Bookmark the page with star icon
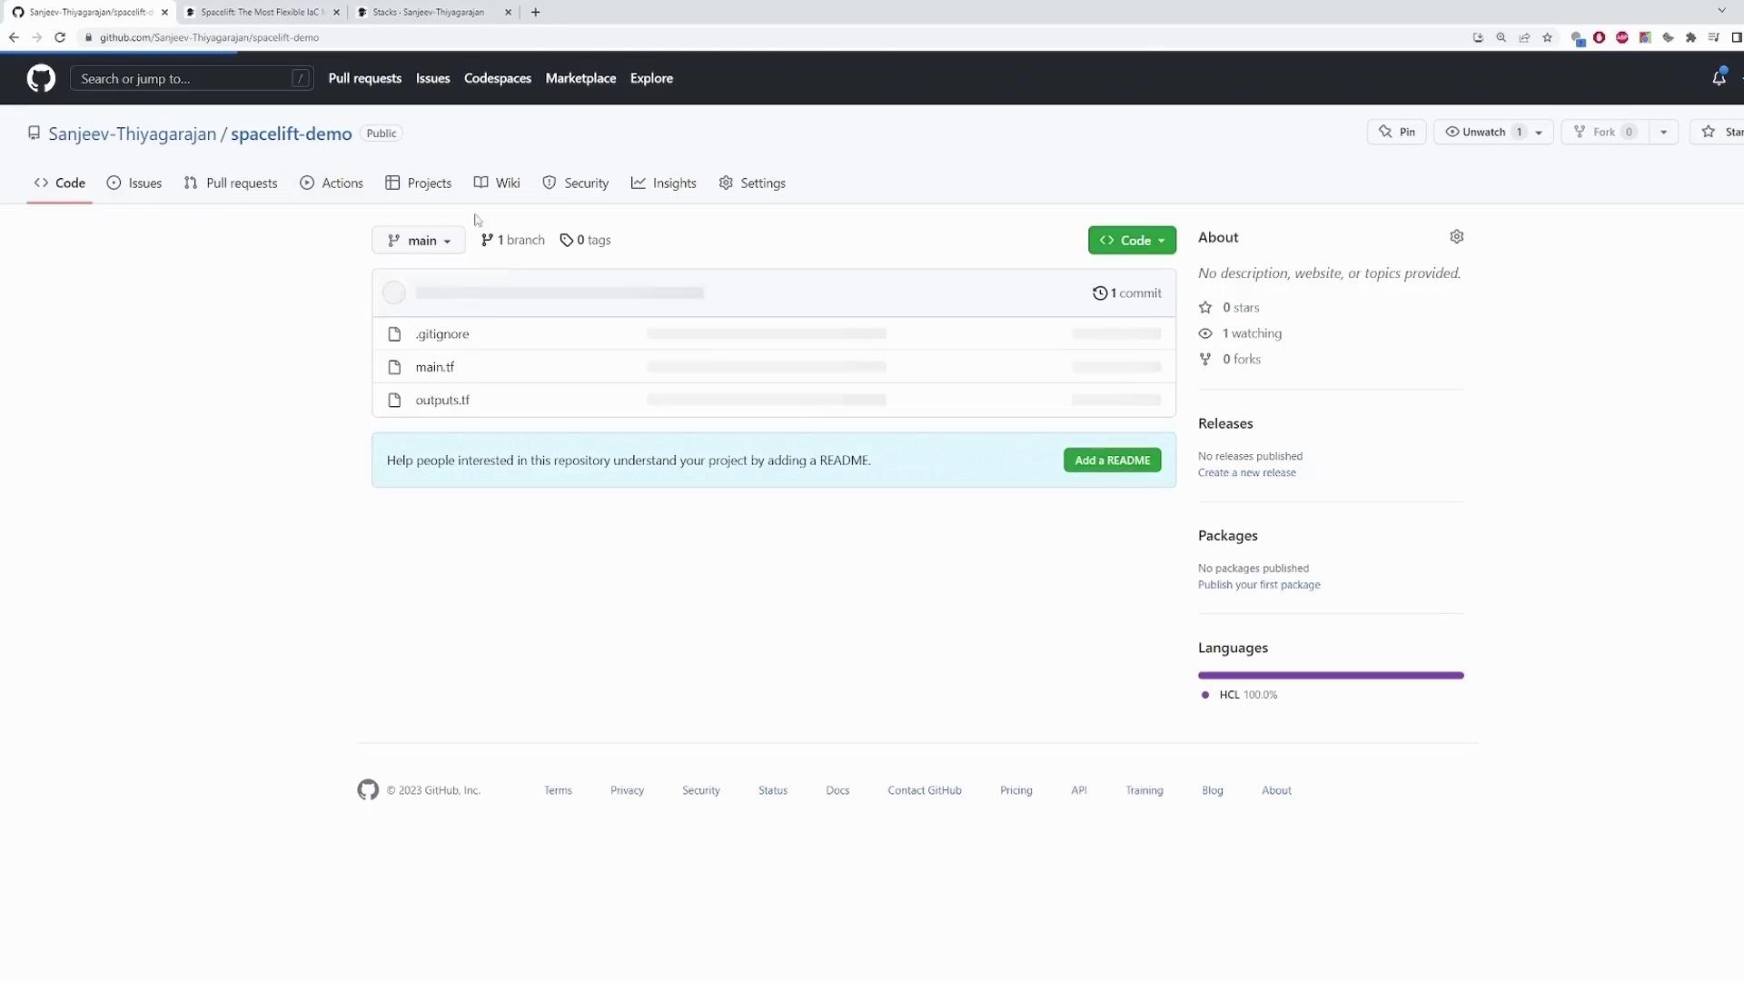This screenshot has width=1744, height=981. click(1548, 37)
